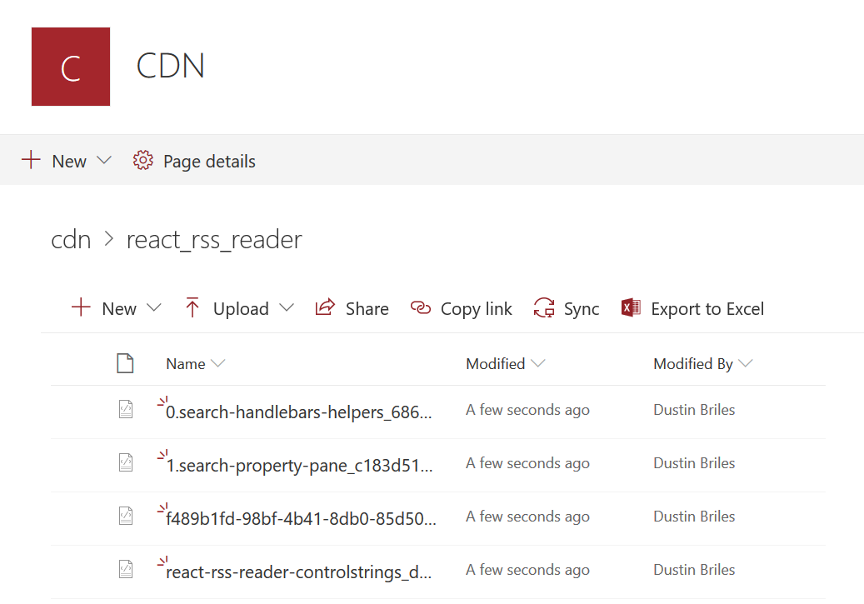This screenshot has width=864, height=604.
Task: Open Page details
Action: click(209, 162)
